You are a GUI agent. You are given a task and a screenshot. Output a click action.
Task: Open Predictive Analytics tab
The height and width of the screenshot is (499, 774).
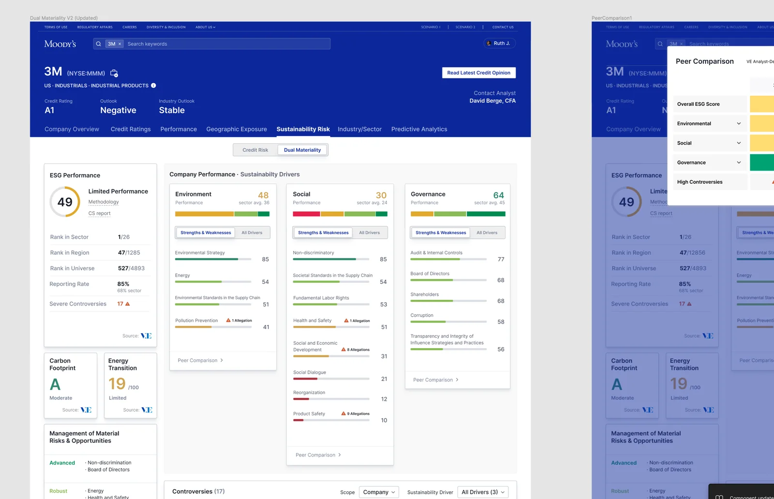tap(419, 129)
